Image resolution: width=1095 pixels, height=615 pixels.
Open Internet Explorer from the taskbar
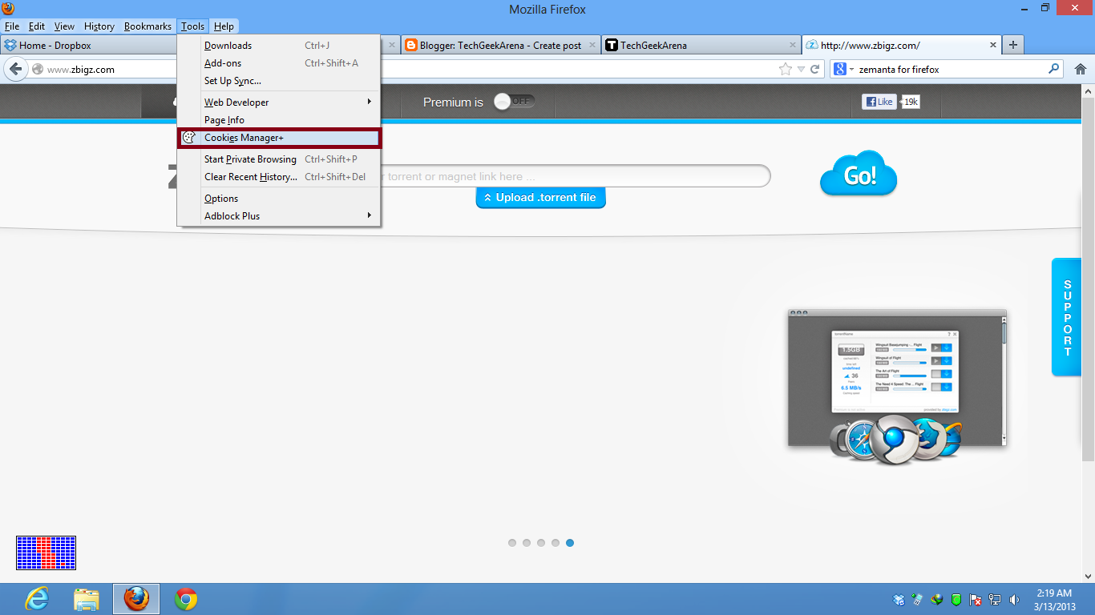(37, 598)
